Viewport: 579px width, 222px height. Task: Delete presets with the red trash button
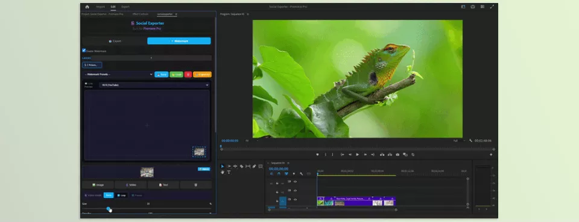pyautogui.click(x=188, y=75)
